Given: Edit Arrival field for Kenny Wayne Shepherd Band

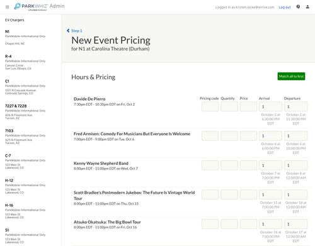Looking at the screenshot, I should coord(270,165).
